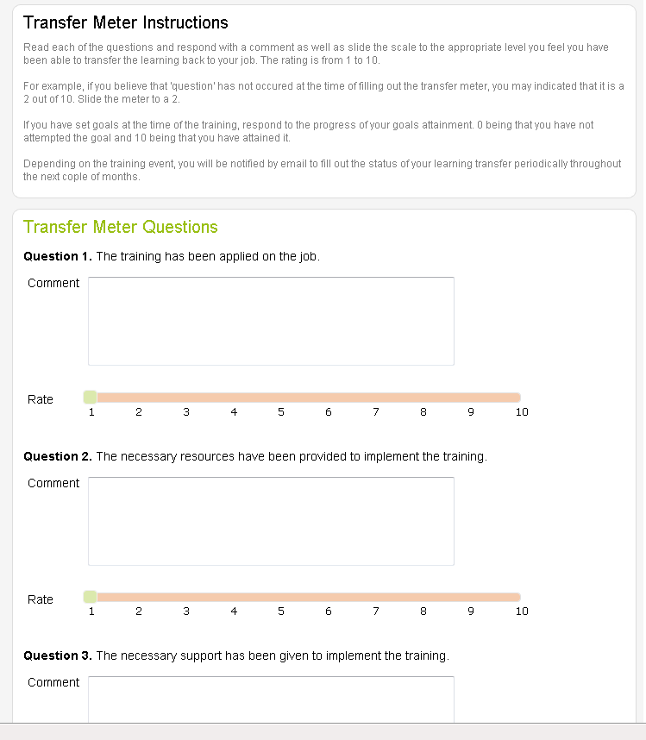Image resolution: width=646 pixels, height=740 pixels.
Task: Set Question 1 rating to 2 on slider
Action: pos(138,397)
